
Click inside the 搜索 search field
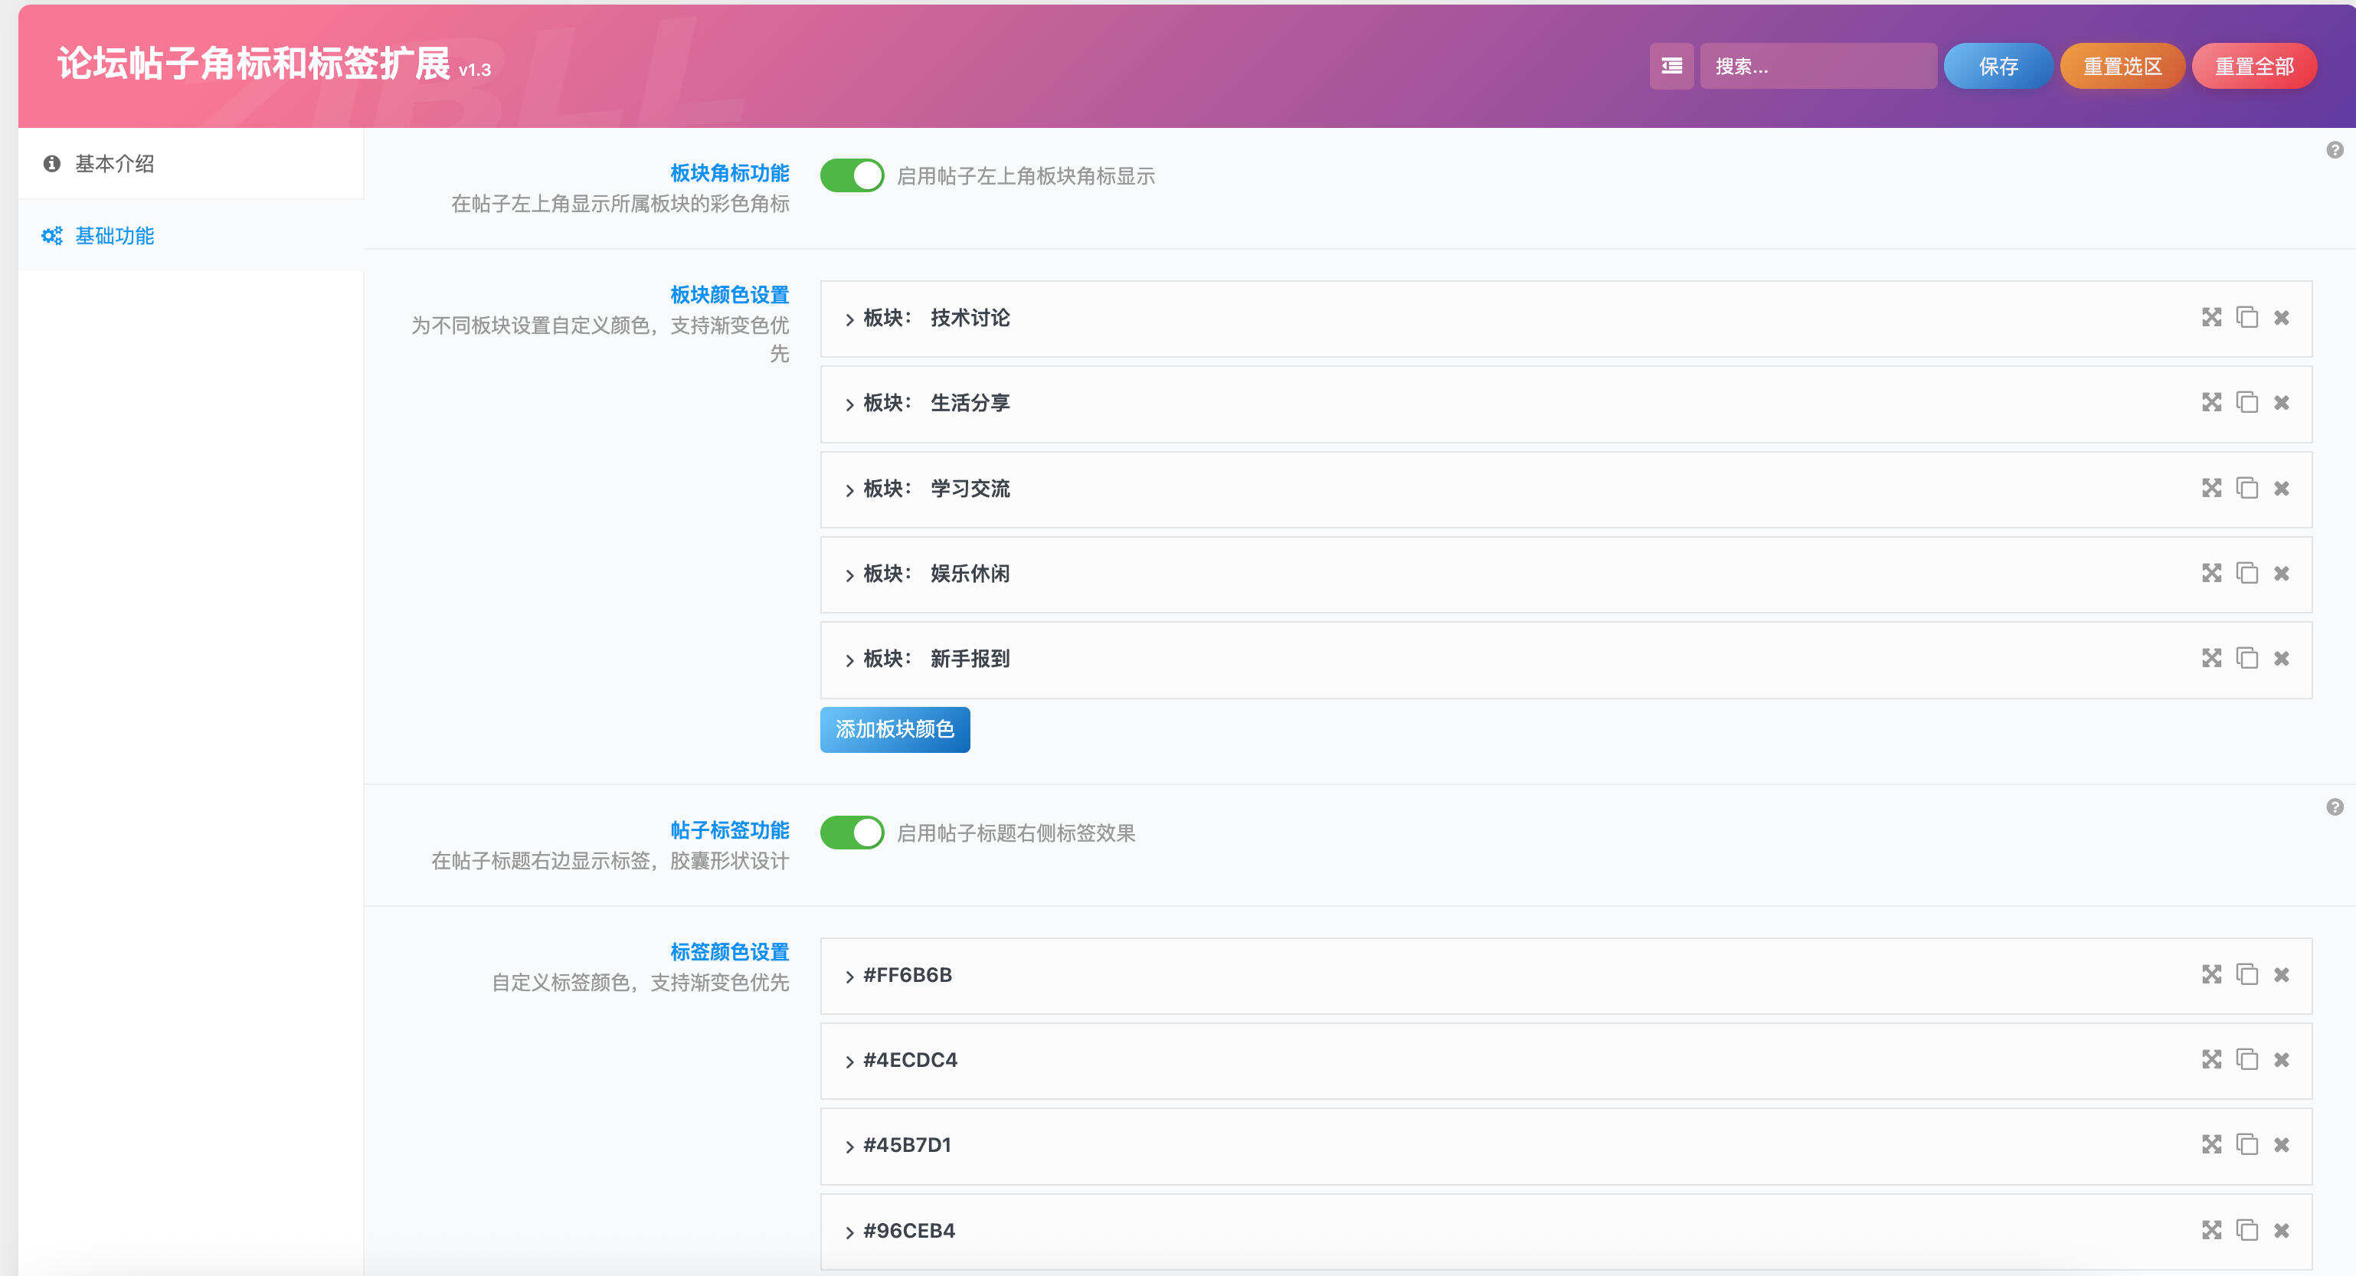(1818, 65)
